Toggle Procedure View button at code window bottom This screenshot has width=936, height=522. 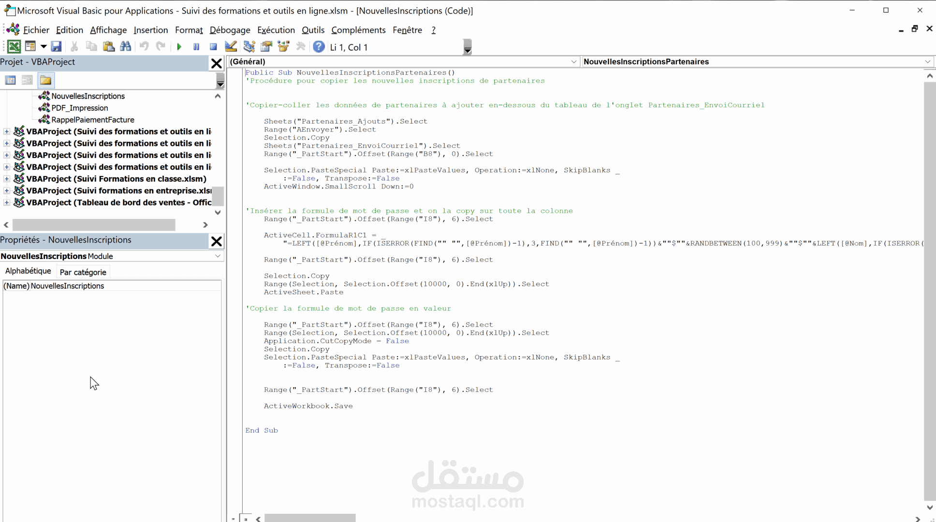(233, 519)
